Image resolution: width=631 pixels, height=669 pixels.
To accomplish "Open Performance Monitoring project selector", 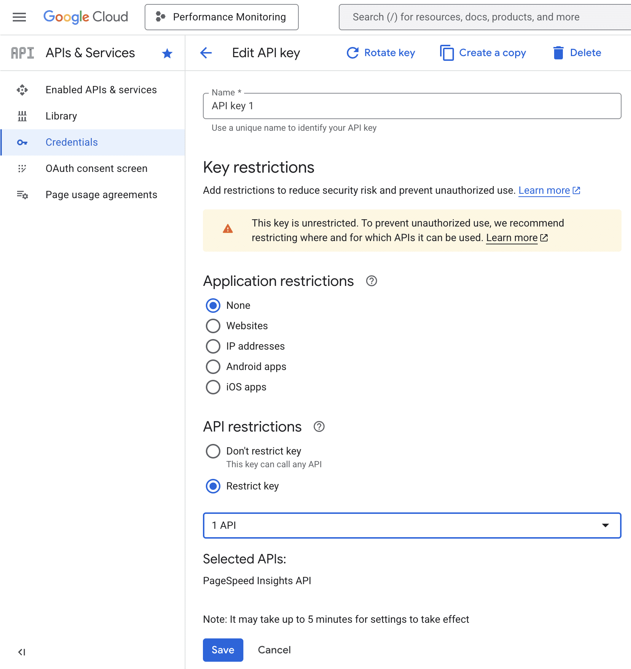I will (x=221, y=17).
